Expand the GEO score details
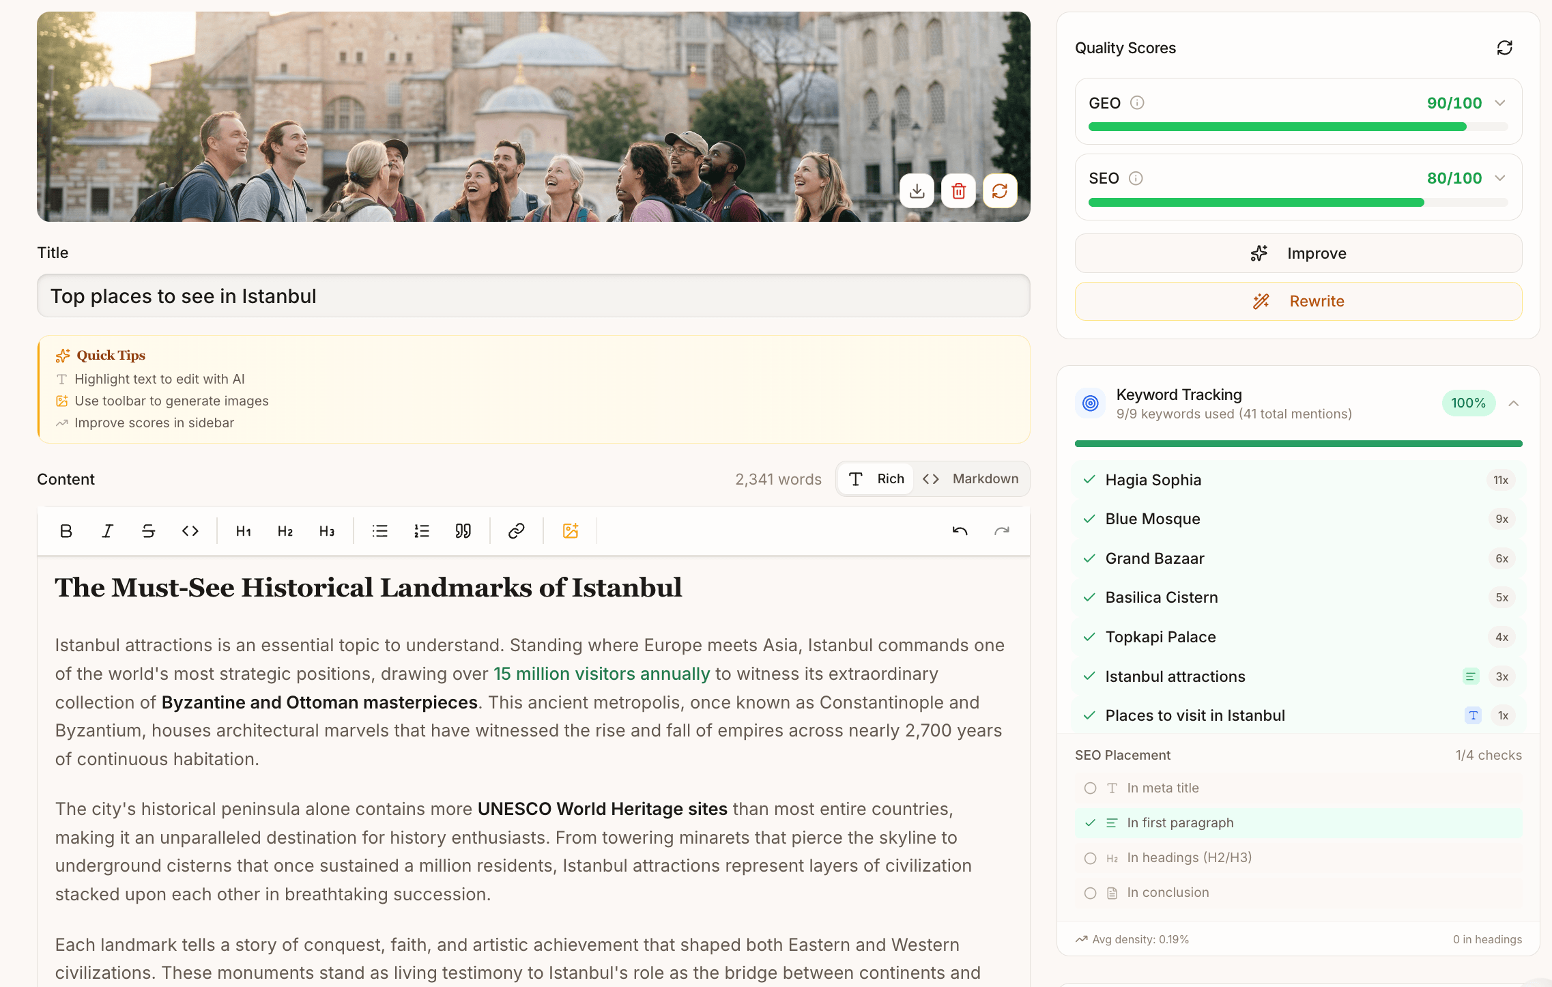 pyautogui.click(x=1499, y=102)
